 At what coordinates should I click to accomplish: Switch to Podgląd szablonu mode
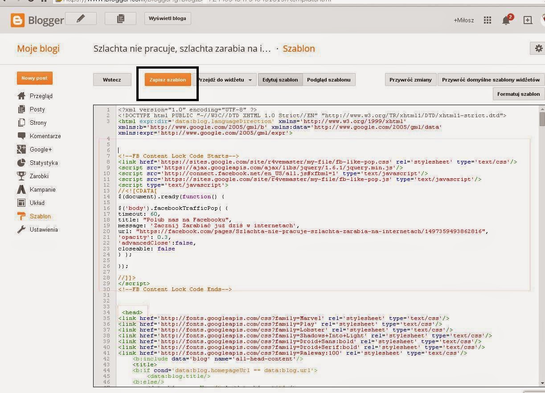point(329,80)
